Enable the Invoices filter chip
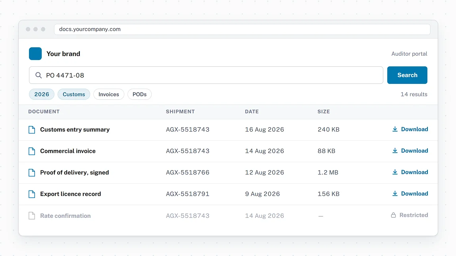This screenshot has width=456, height=256. [x=109, y=94]
